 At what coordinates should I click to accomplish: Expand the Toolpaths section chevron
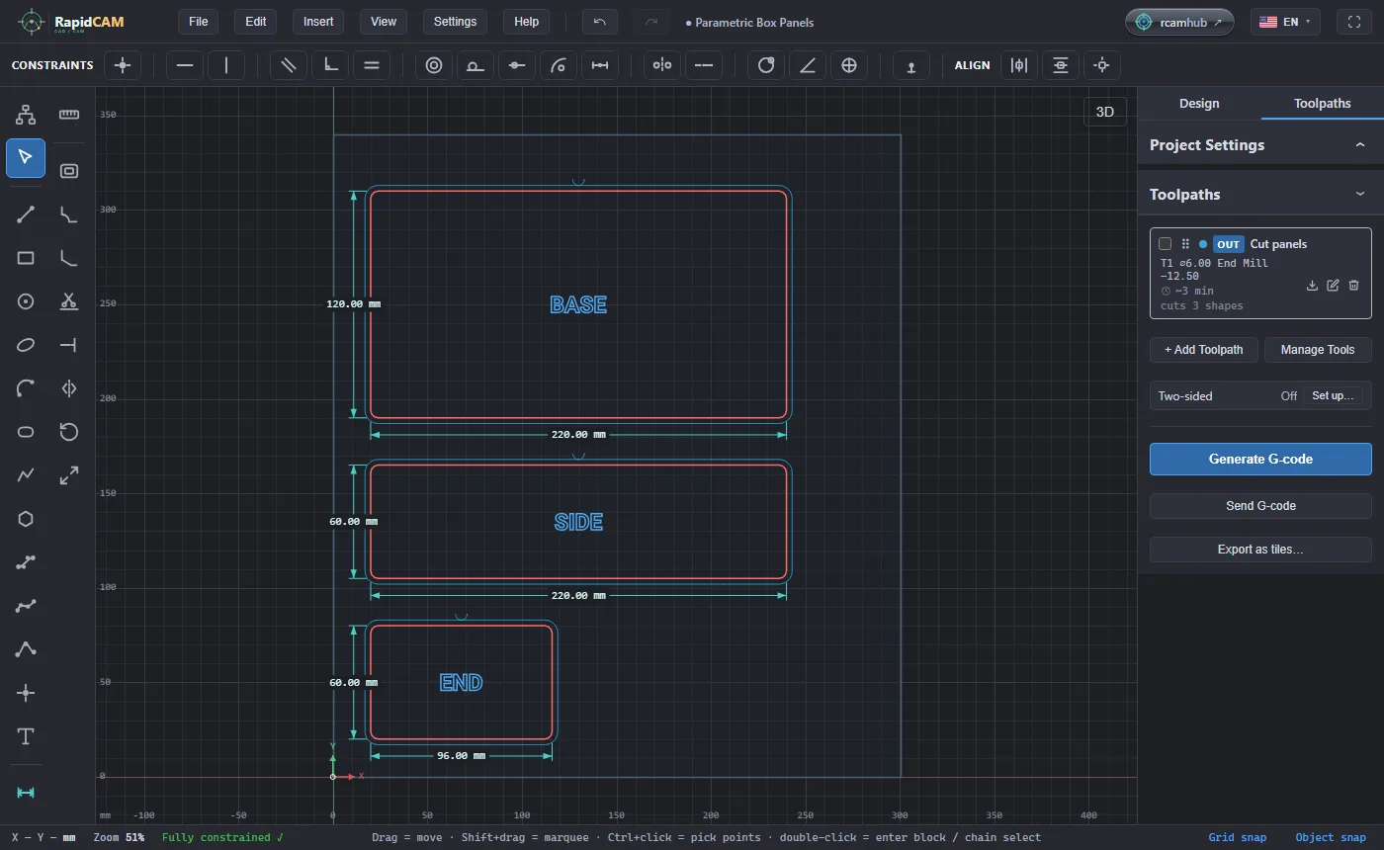pyautogui.click(x=1360, y=195)
